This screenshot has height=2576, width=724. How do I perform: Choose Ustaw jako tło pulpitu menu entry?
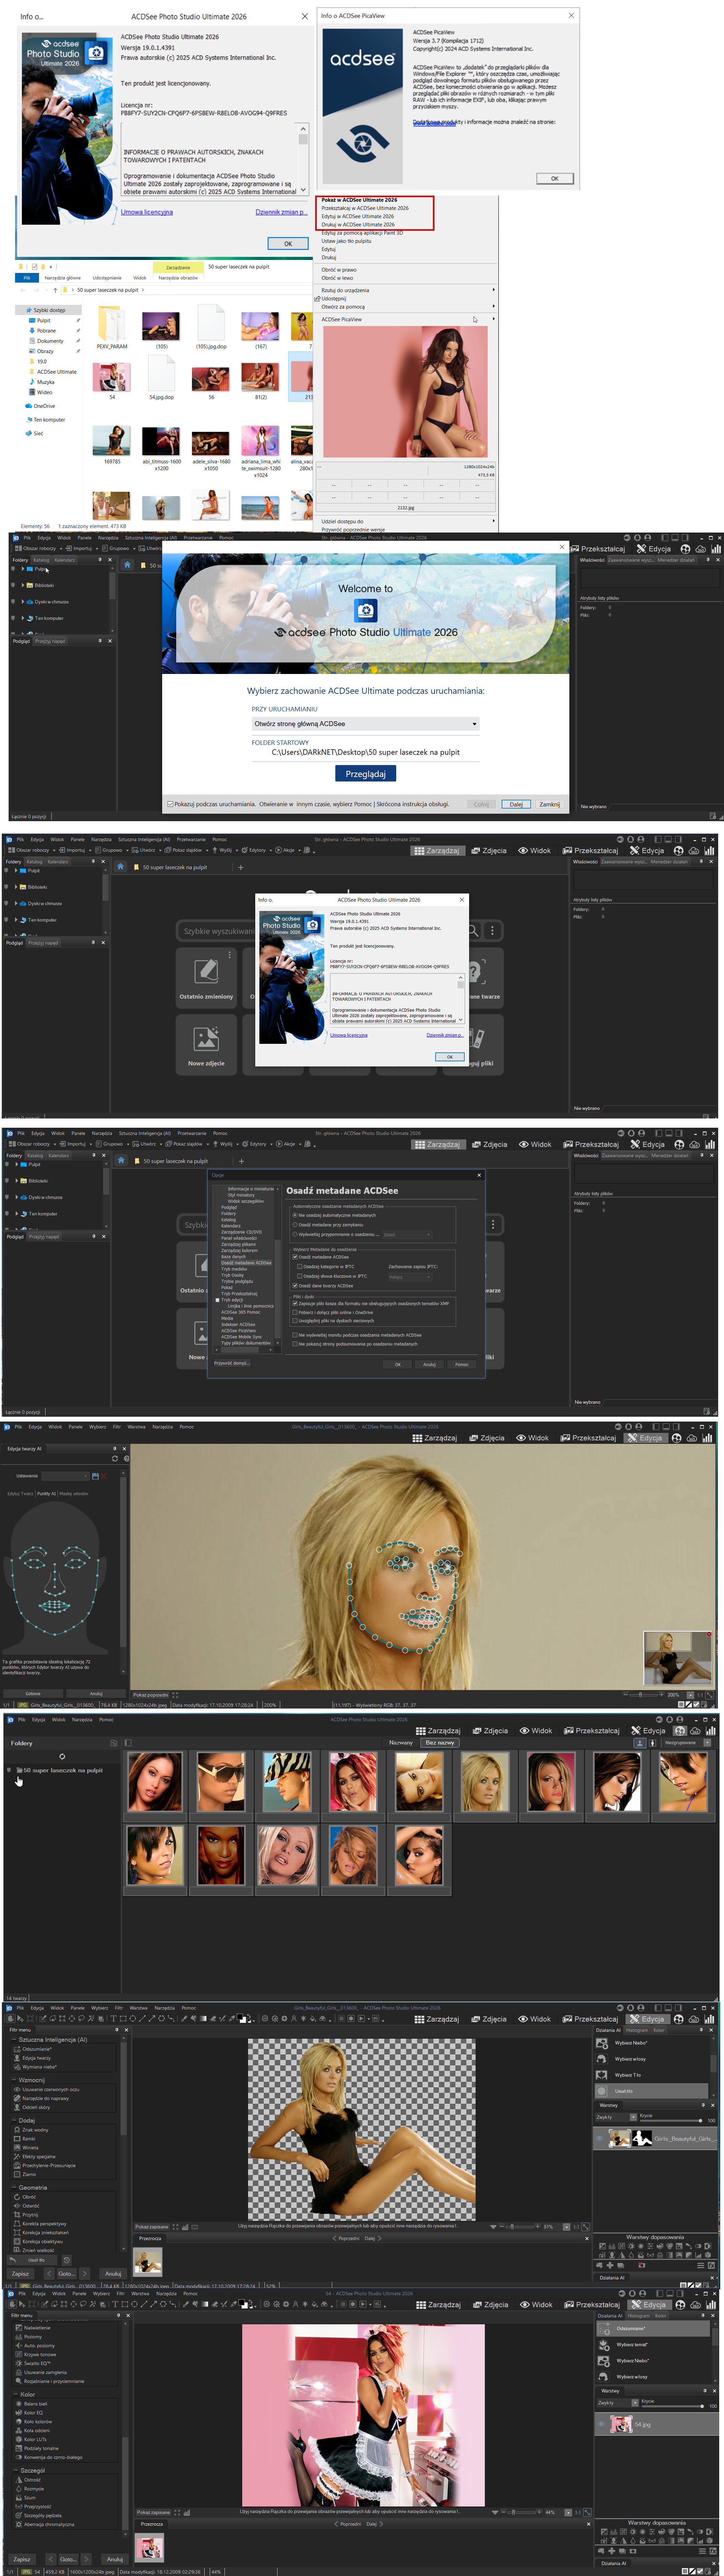(347, 241)
